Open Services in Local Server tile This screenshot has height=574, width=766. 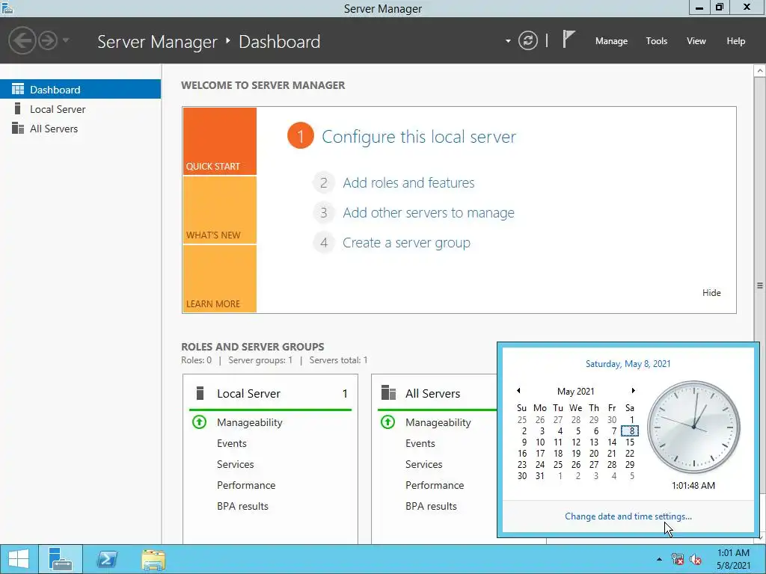tap(236, 464)
